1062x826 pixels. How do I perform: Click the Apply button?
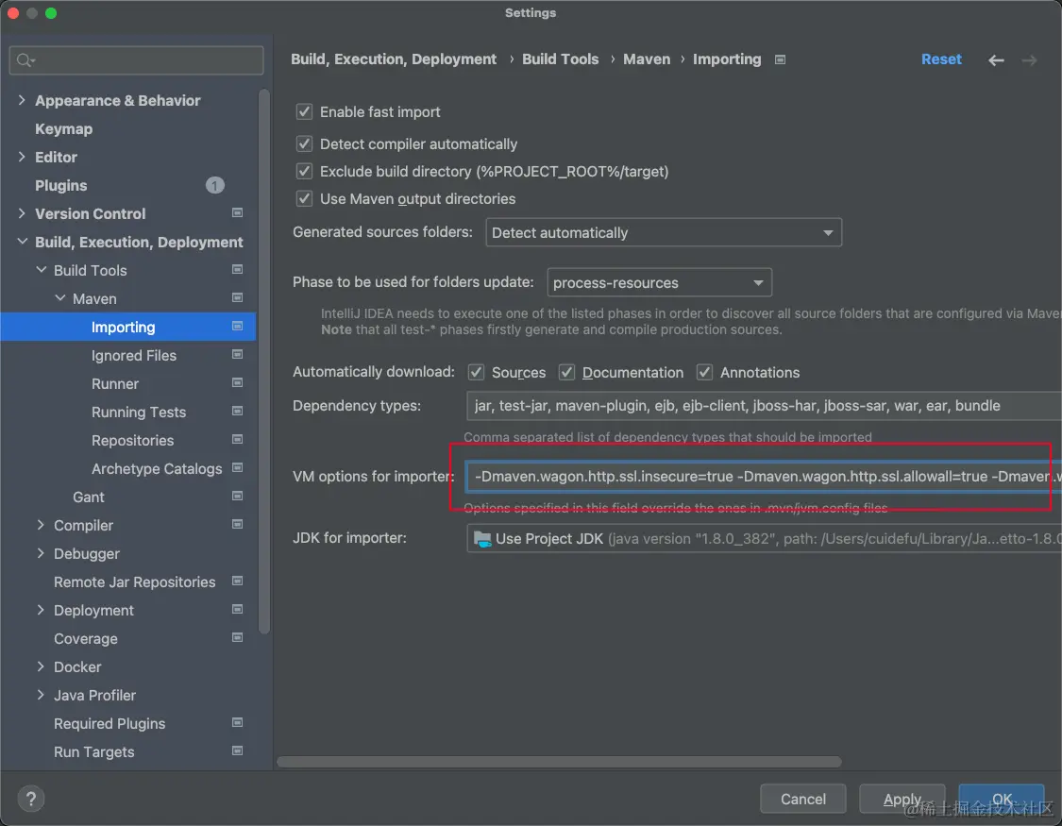(x=902, y=799)
